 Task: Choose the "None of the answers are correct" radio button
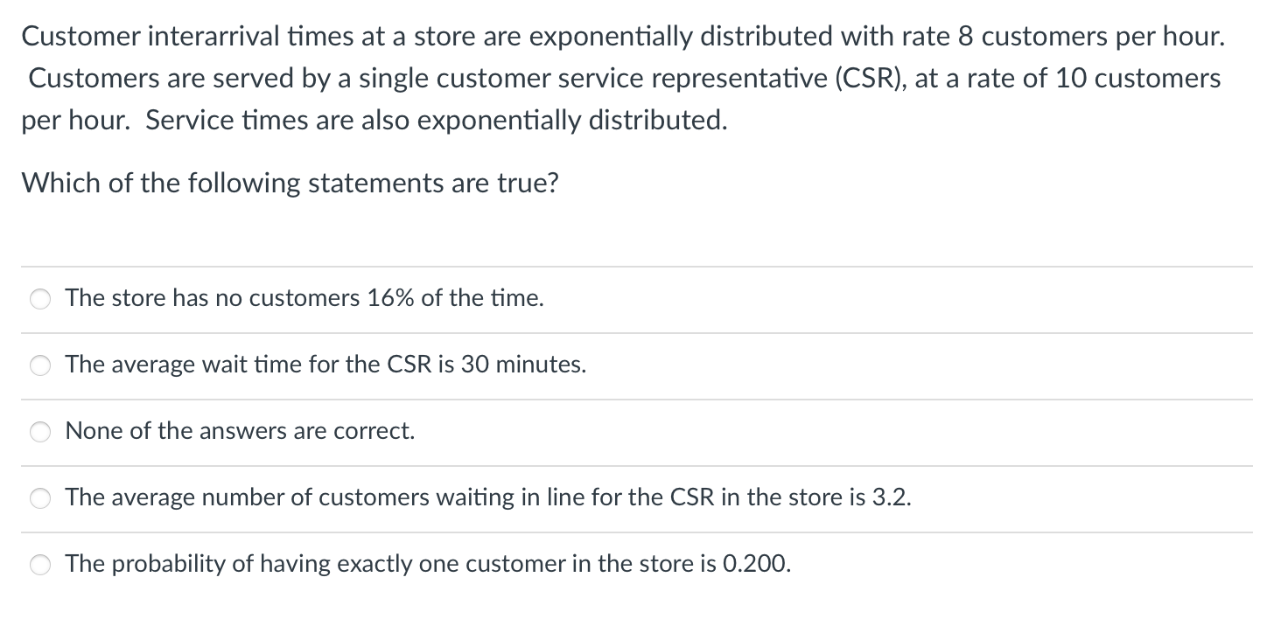point(39,431)
